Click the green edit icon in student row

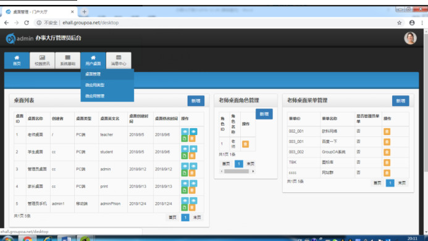pos(185,156)
